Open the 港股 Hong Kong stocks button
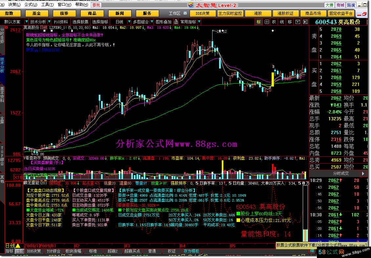Image resolution: width=371 pixels, height=258 pixels. tap(258, 13)
